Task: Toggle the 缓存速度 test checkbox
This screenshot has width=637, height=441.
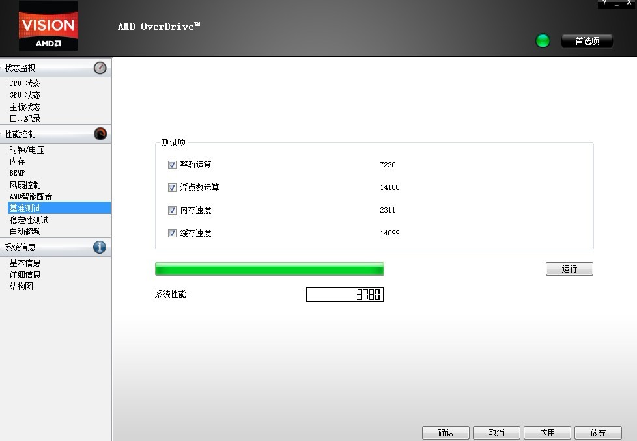Action: [172, 233]
